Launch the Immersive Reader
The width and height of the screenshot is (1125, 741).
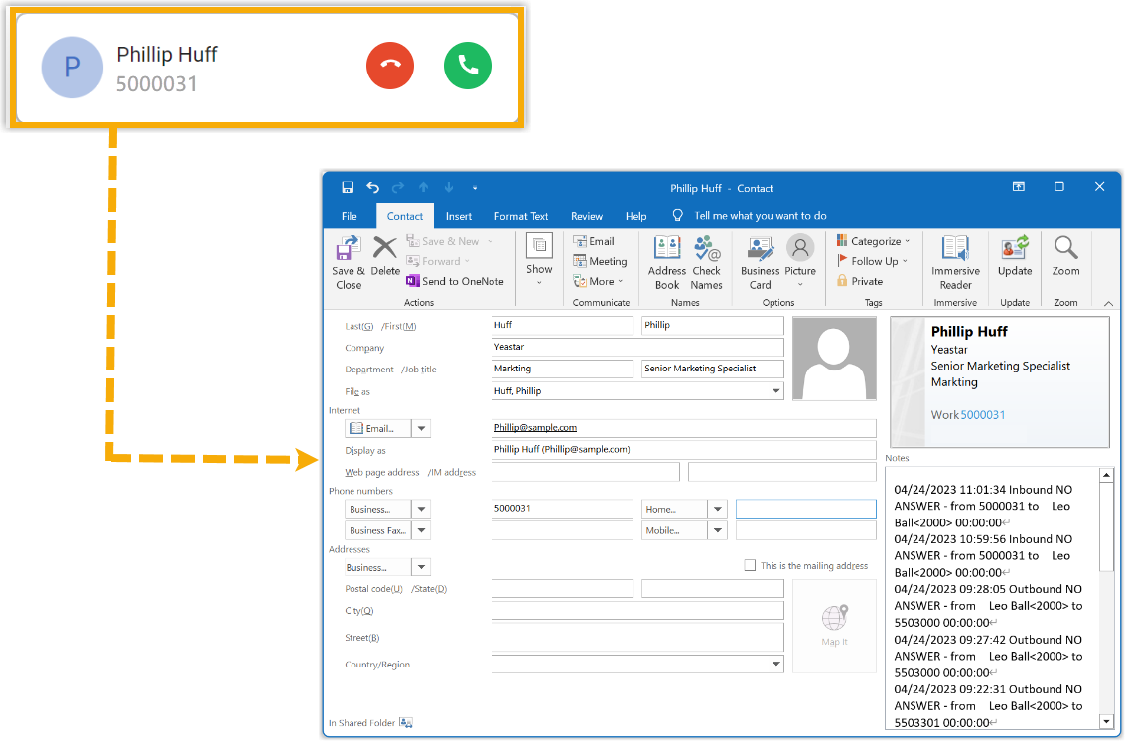(955, 263)
